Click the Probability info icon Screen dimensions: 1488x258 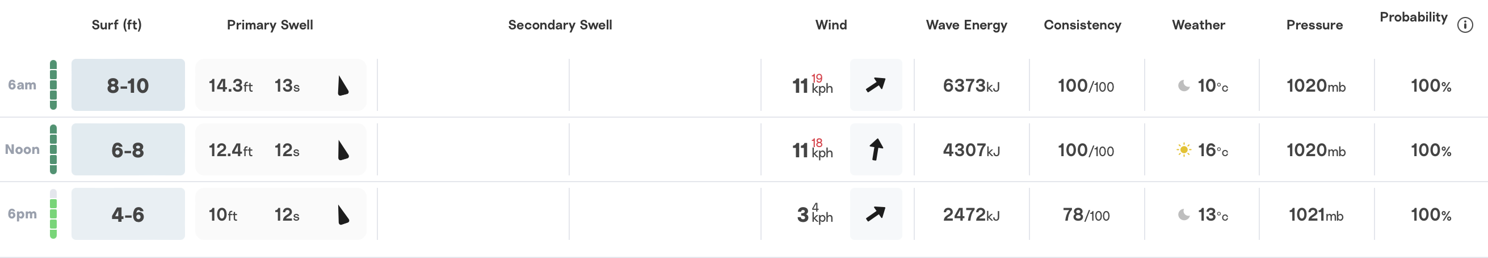(x=1465, y=25)
